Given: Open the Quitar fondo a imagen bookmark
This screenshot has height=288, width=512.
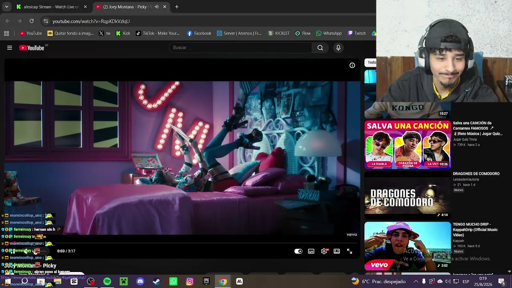Looking at the screenshot, I should (70, 34).
